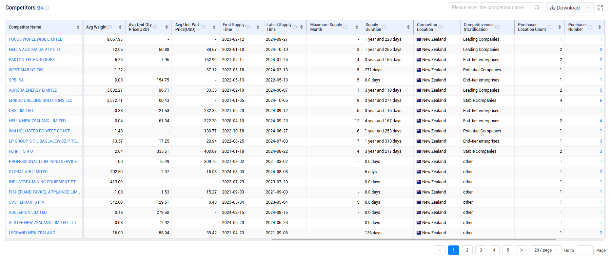Open GLOBAL AIR LIMITED link
611x258 pixels.
tap(28, 172)
